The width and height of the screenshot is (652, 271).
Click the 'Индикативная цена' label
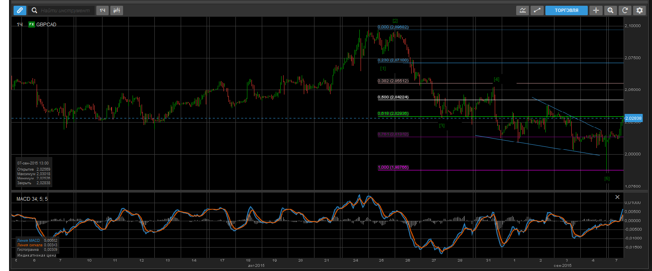click(x=37, y=255)
